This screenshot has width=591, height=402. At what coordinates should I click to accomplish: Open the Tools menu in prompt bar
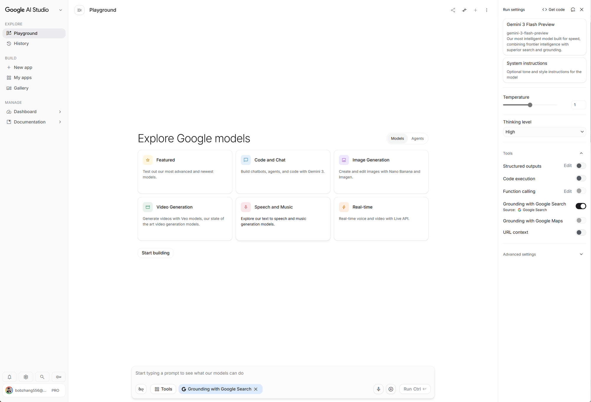(x=163, y=389)
